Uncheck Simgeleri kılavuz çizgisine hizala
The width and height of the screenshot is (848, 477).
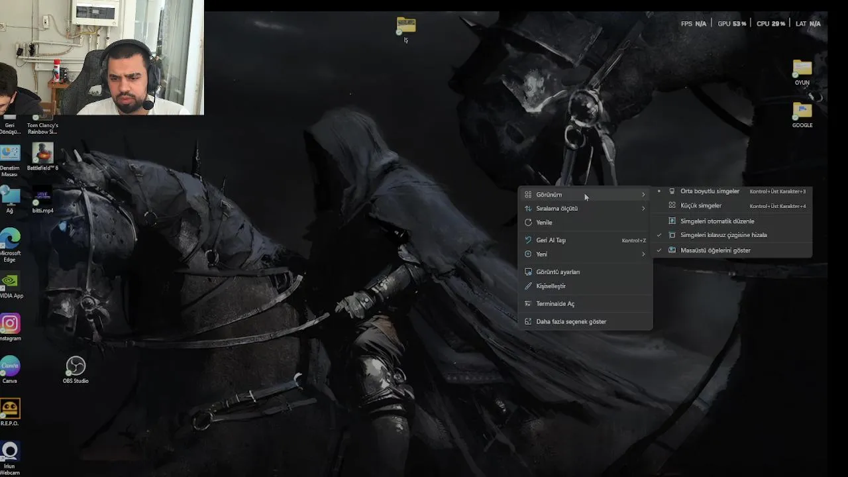coord(732,235)
